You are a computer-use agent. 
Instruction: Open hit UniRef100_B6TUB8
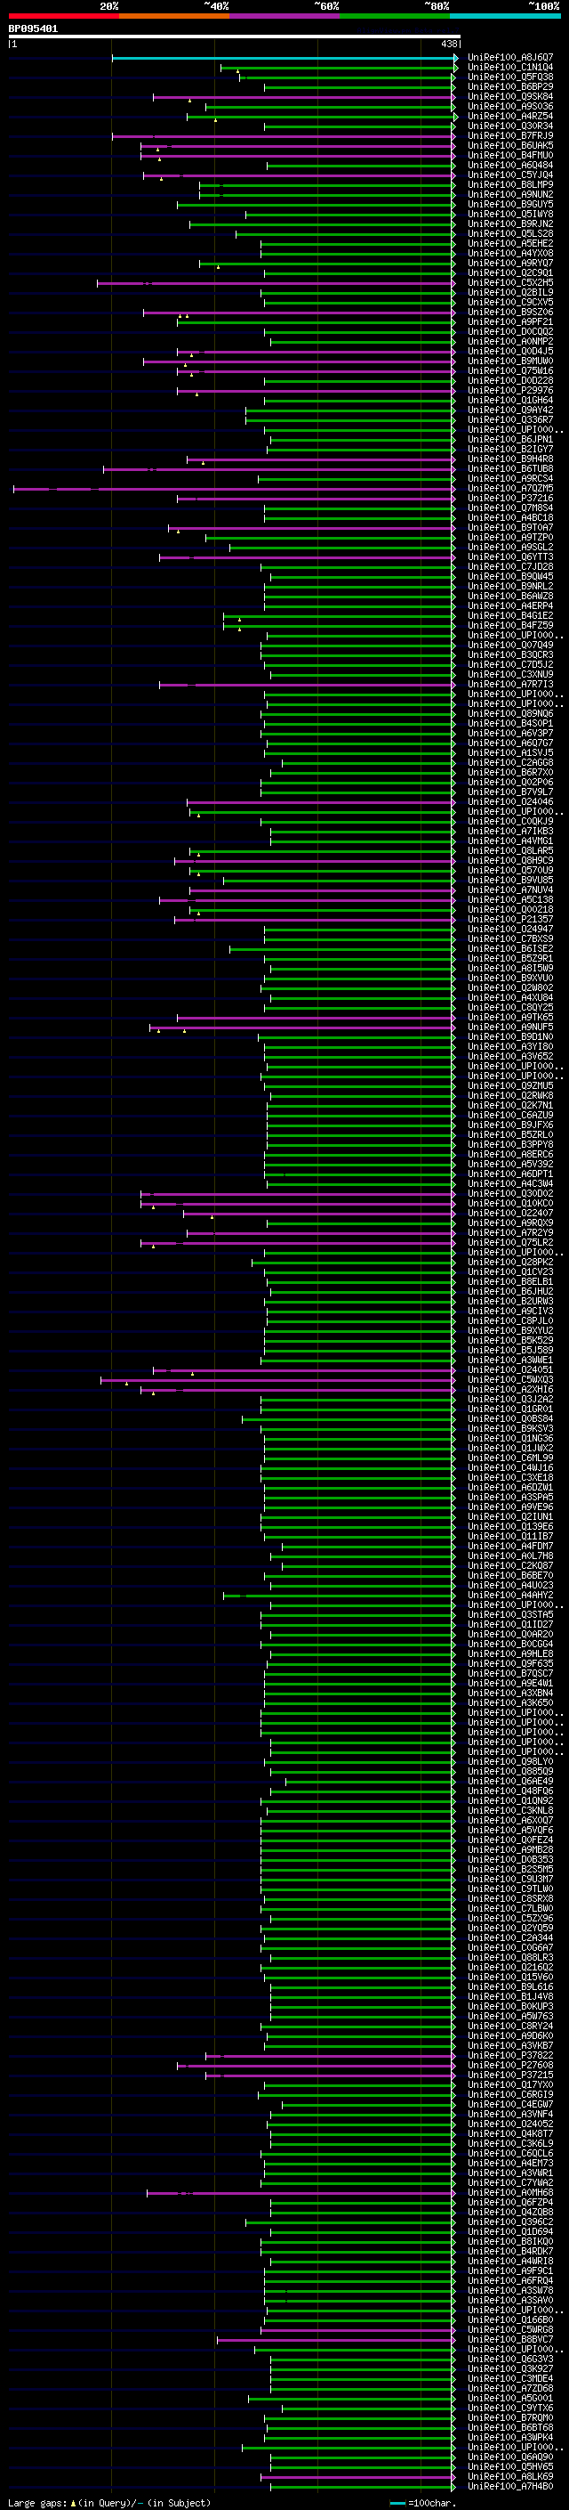coord(510,468)
